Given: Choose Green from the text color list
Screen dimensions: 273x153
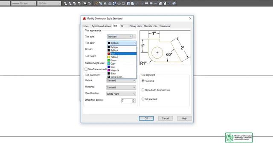Looking at the screenshot, I should [x=122, y=60].
